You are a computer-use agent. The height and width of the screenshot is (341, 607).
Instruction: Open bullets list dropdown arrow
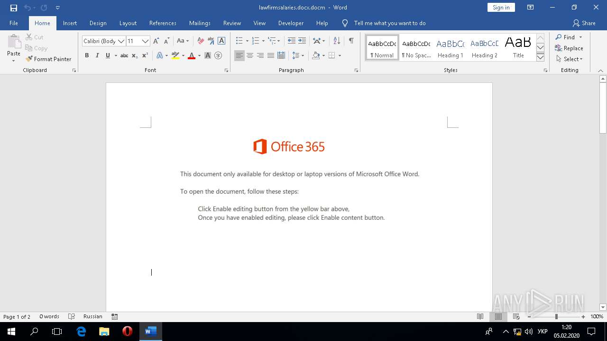(247, 41)
